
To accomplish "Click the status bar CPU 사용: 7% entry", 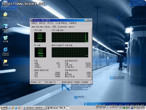I will [x=53, y=82].
